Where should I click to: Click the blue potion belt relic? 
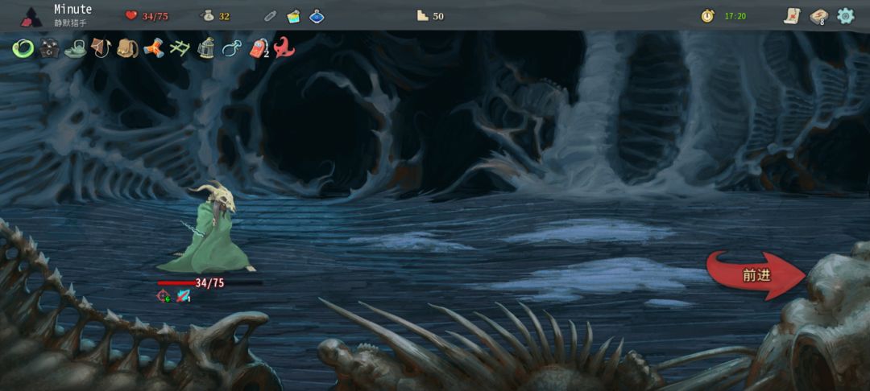(x=232, y=49)
